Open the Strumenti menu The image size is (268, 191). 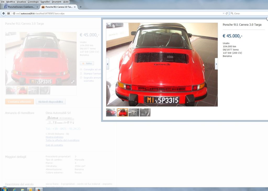click(x=57, y=2)
